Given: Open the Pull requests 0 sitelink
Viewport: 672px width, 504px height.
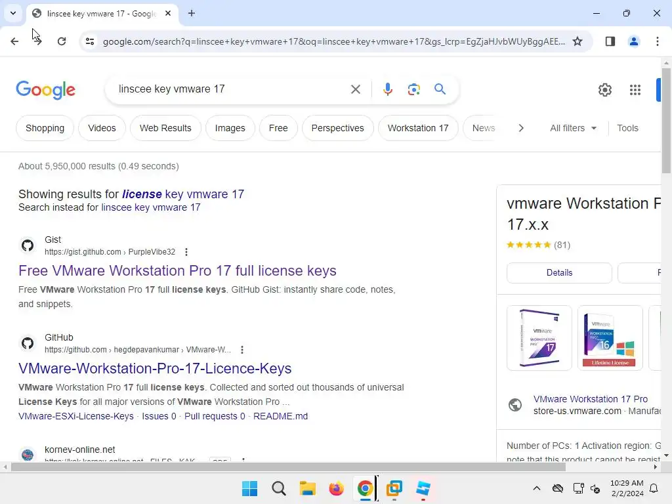Looking at the screenshot, I should click(x=215, y=416).
